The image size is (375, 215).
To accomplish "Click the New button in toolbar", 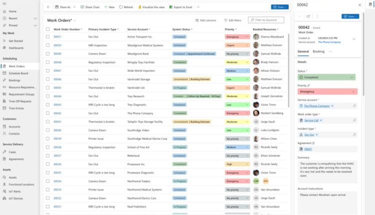I will (109, 7).
